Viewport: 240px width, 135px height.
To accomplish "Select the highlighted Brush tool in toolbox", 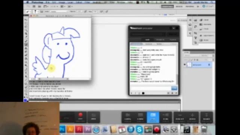I will tap(26, 44).
